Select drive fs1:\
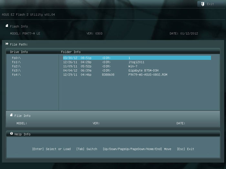 (x=16, y=62)
